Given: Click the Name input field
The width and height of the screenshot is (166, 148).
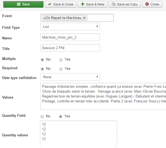Looking at the screenshot, I should pos(70,37).
